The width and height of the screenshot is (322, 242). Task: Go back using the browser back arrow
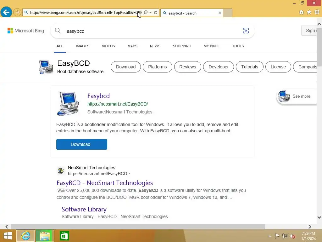coord(6,12)
